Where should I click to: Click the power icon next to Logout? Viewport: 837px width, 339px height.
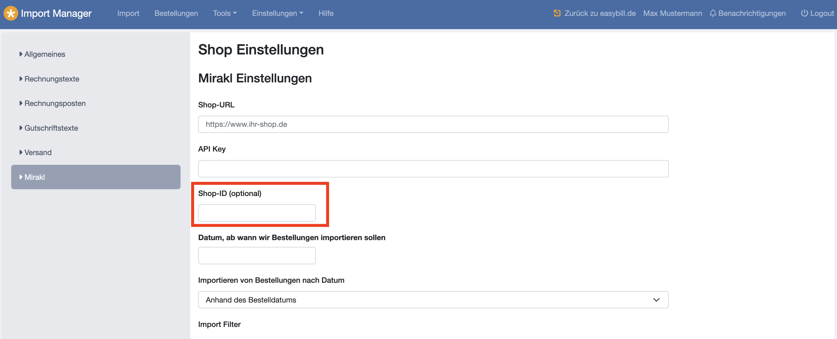(x=804, y=13)
